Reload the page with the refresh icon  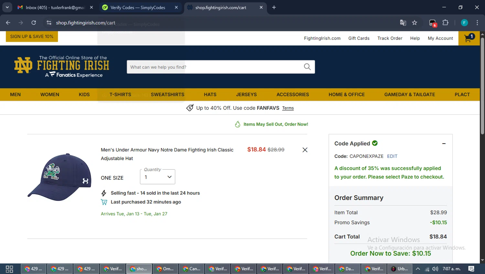(34, 23)
